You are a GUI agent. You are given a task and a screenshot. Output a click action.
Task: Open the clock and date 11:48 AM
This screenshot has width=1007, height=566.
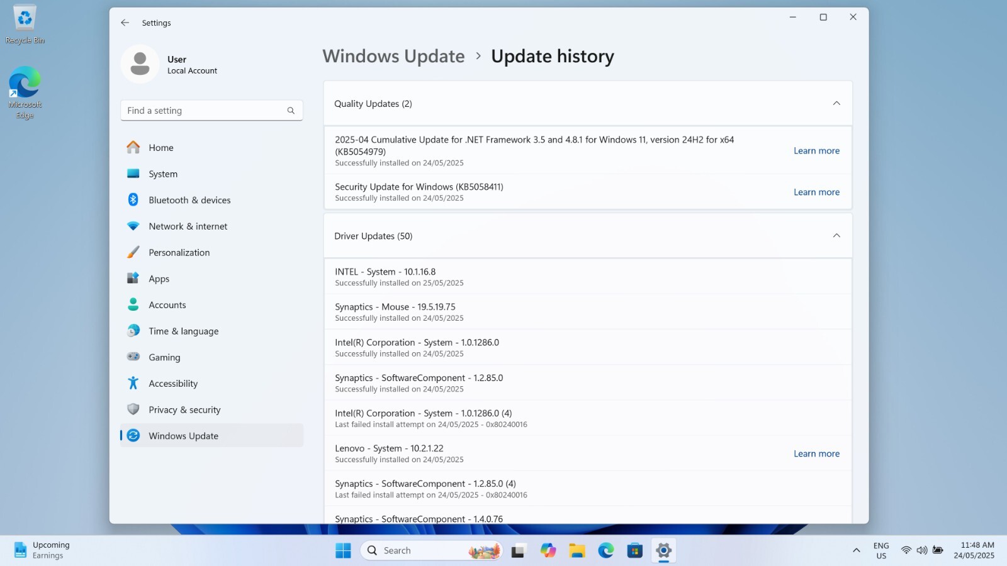(x=974, y=550)
